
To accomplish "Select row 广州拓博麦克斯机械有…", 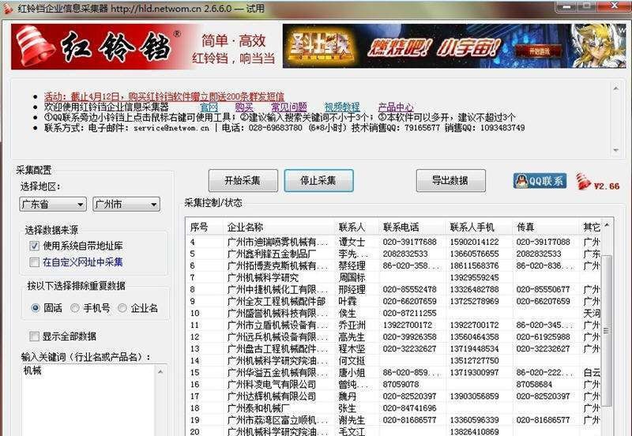I will pyautogui.click(x=393, y=266).
